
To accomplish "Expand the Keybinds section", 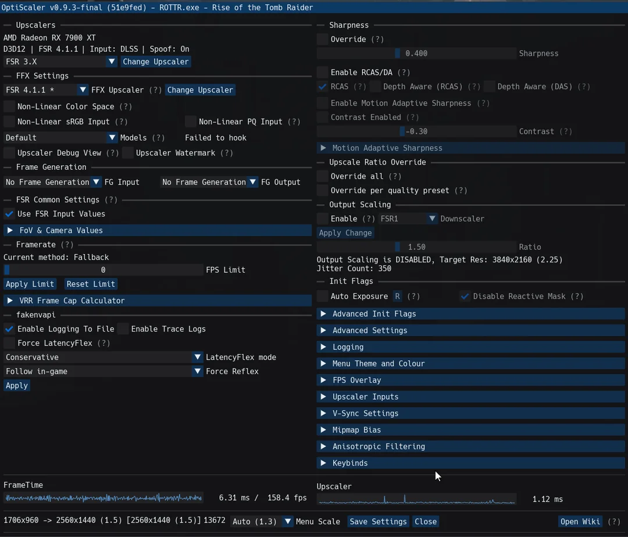I will coord(470,463).
